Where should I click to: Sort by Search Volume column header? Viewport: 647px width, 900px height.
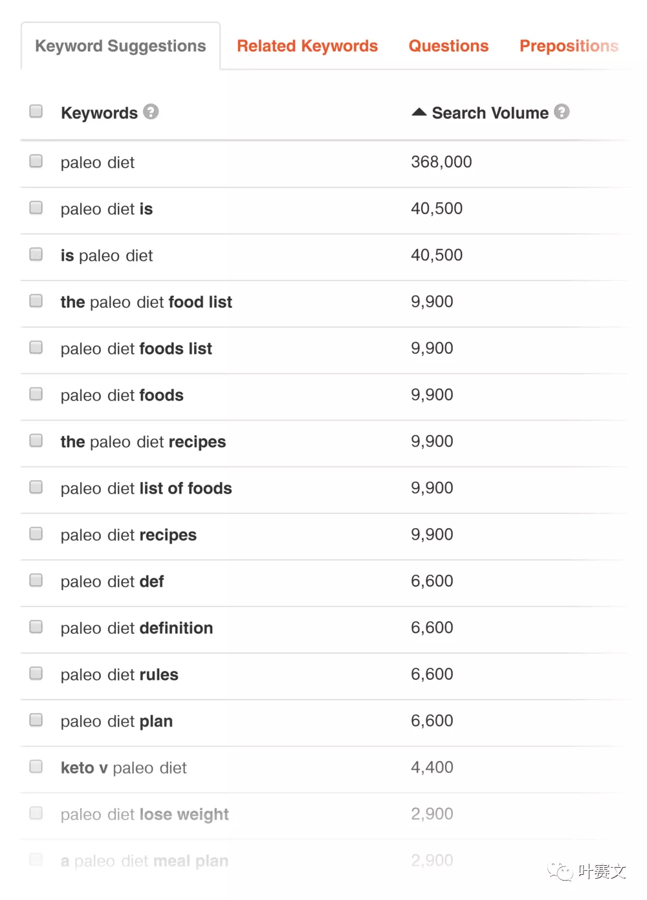pos(490,113)
